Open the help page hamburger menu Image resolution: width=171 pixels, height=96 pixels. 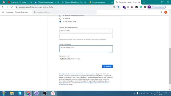(3, 12)
